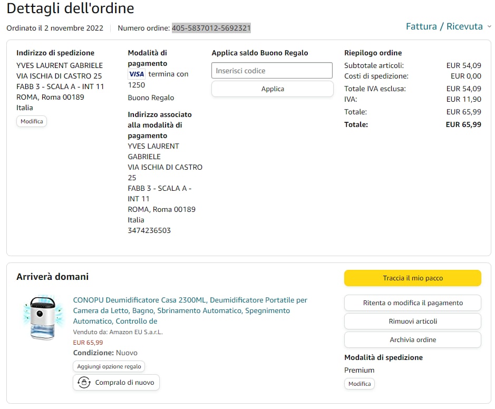The image size is (495, 409).
Task: Click Modifica under the shipping address
Action: pos(32,121)
